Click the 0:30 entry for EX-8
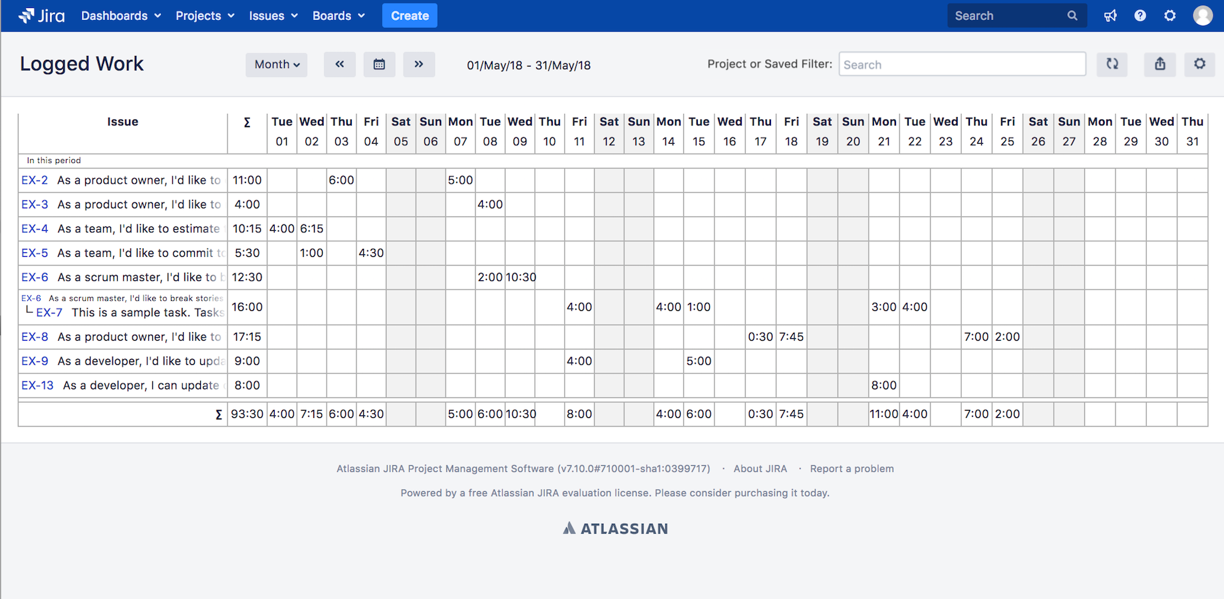The height and width of the screenshot is (599, 1224). [x=760, y=337]
